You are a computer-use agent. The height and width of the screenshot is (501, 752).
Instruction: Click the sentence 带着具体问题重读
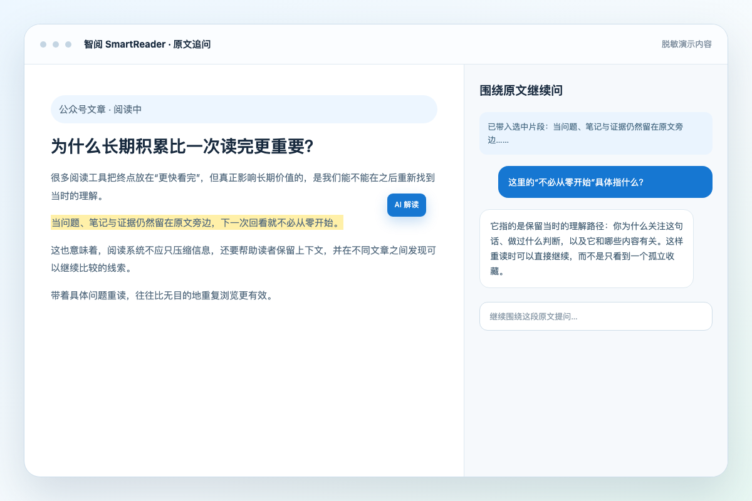tap(163, 295)
